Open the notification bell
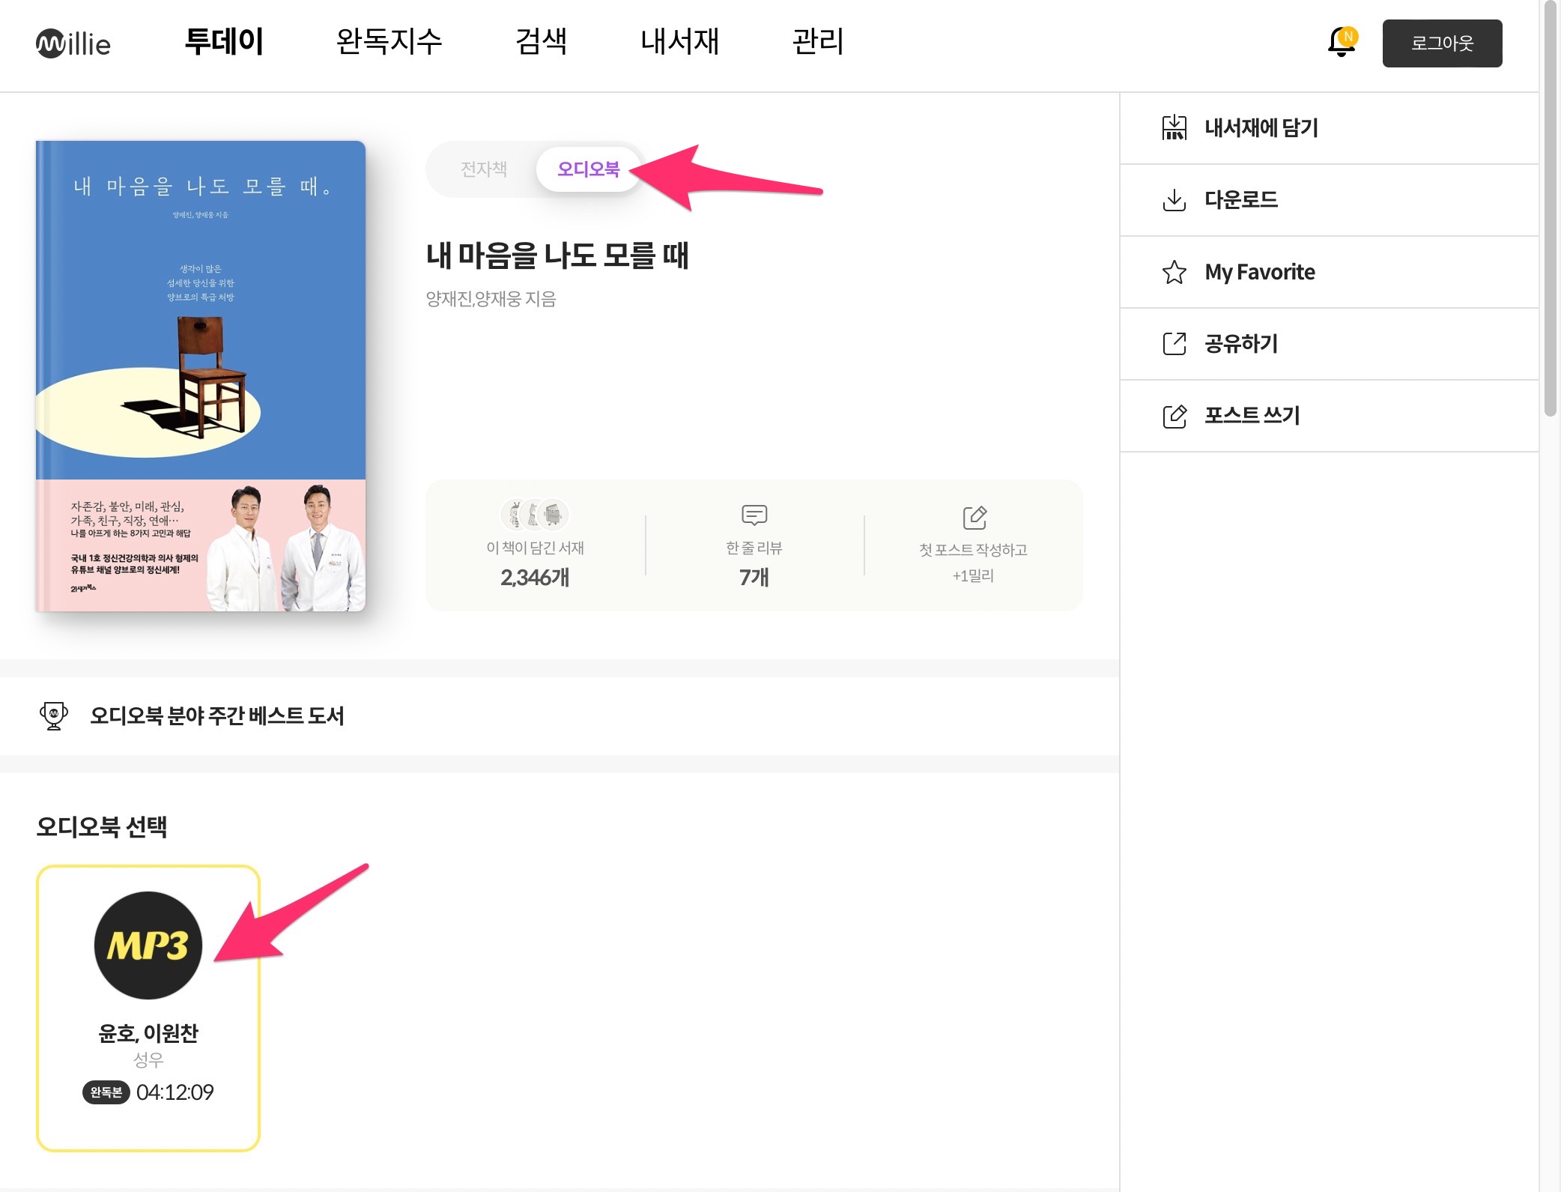 1341,43
